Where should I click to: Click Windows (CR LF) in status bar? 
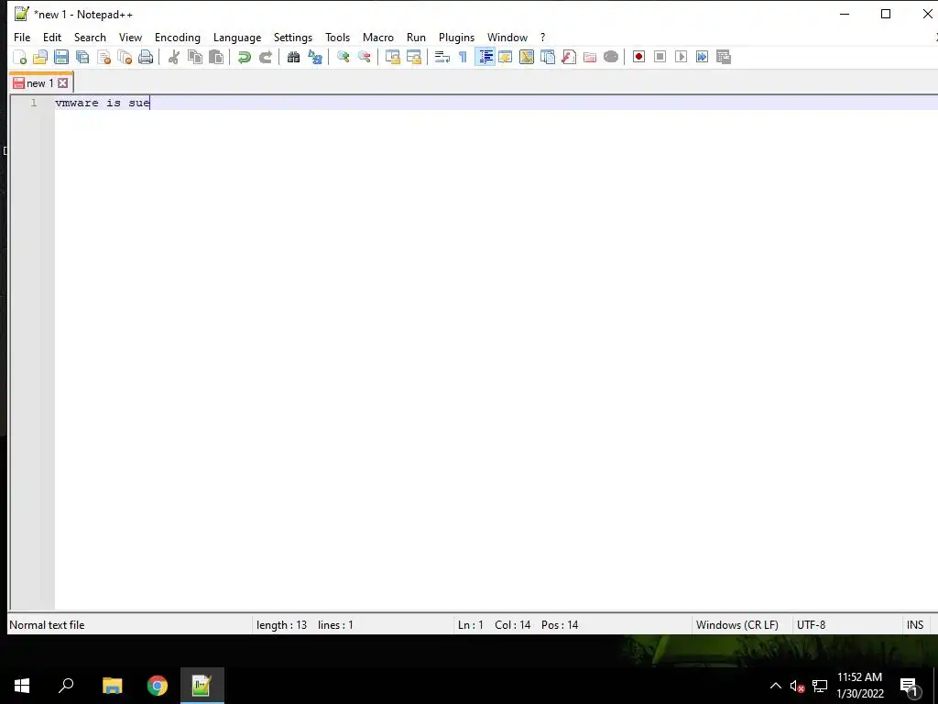tap(737, 625)
